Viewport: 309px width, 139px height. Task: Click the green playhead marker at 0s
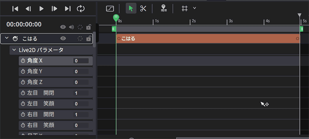tap(116, 18)
